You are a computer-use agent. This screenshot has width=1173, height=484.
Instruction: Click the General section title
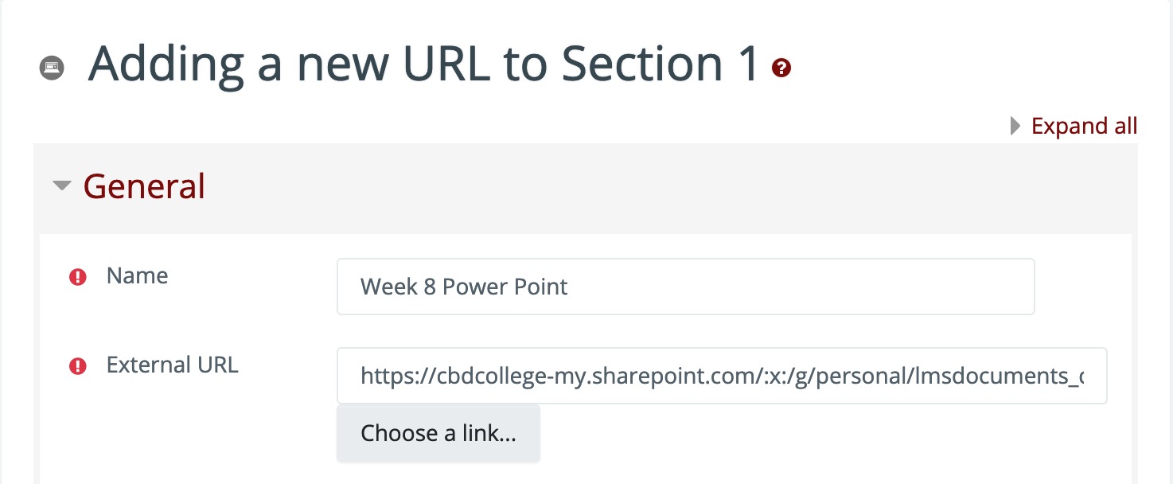point(143,185)
